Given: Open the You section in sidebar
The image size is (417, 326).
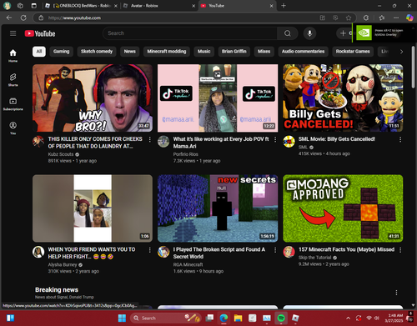Looking at the screenshot, I should (13, 128).
